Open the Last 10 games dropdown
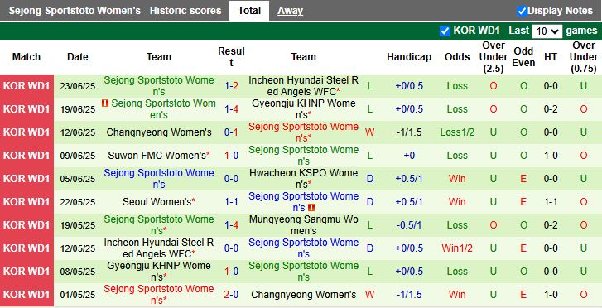This screenshot has width=602, height=308. coord(547,31)
